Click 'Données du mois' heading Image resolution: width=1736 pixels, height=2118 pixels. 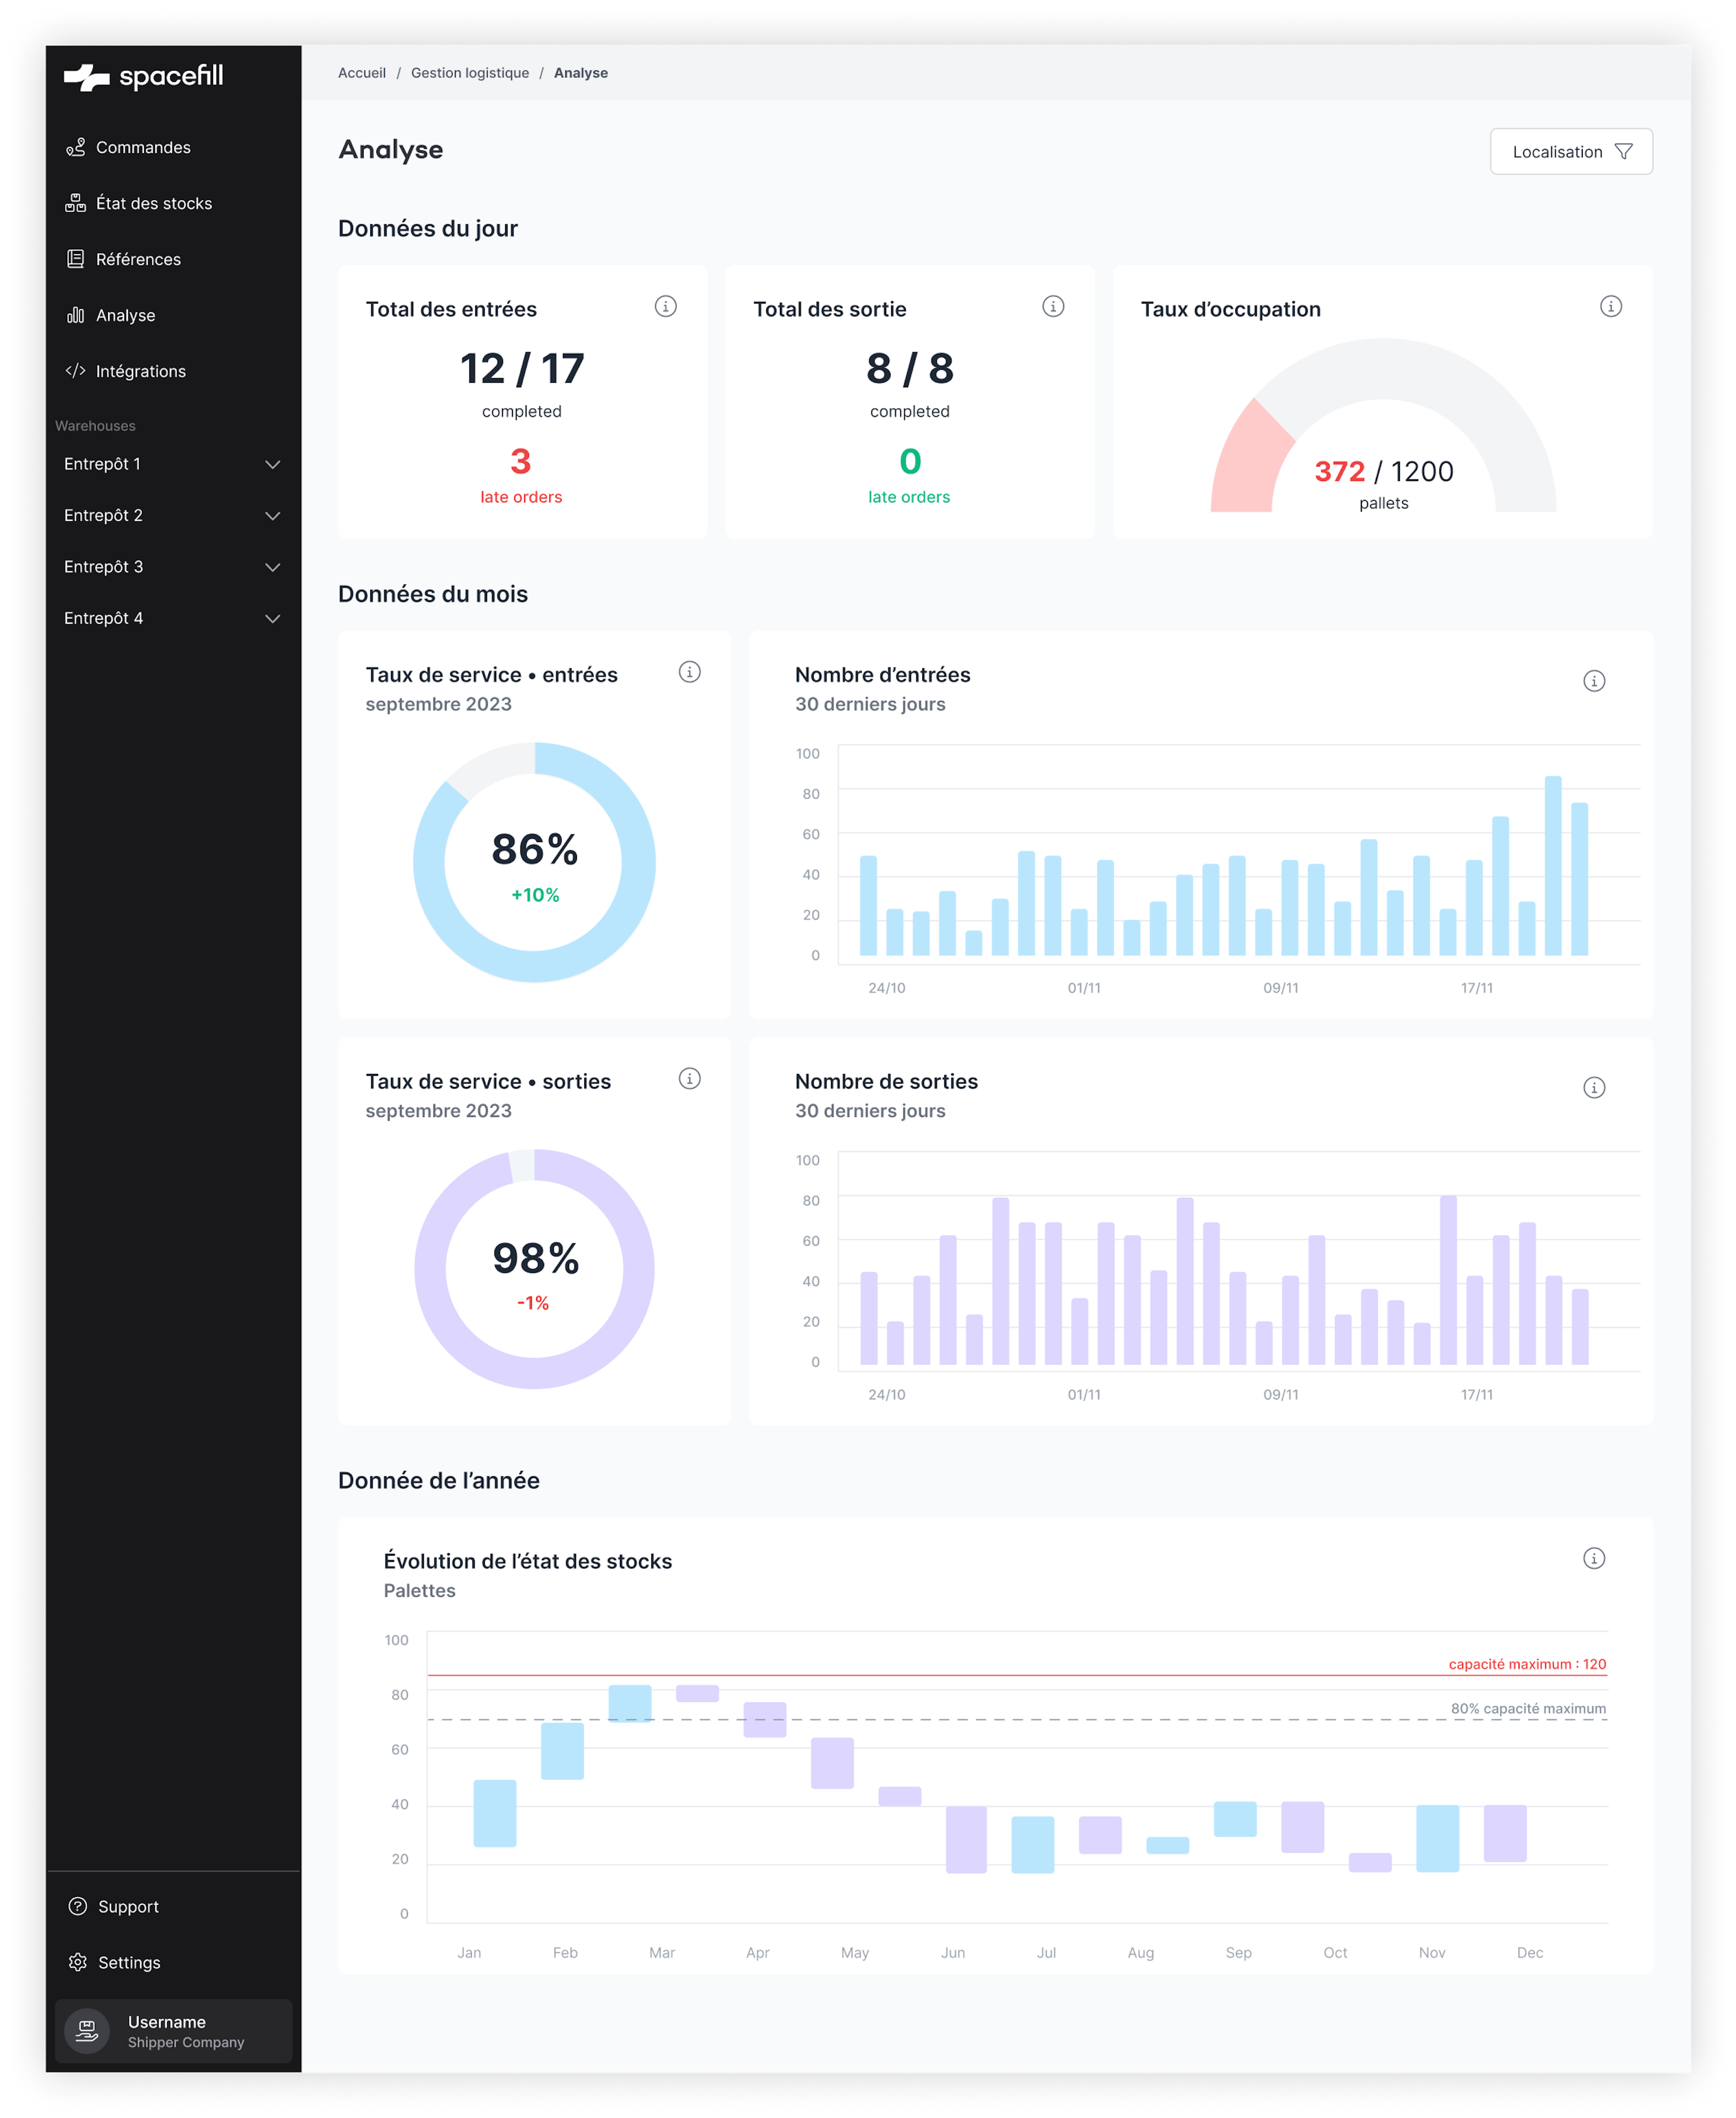coord(433,594)
